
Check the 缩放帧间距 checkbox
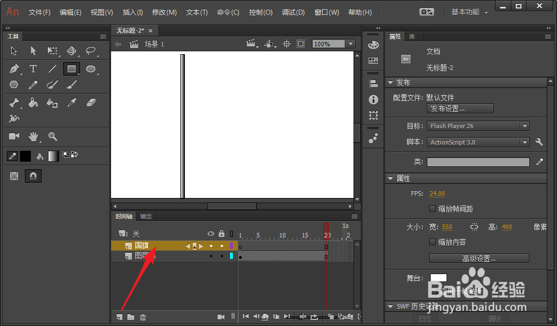coord(432,209)
